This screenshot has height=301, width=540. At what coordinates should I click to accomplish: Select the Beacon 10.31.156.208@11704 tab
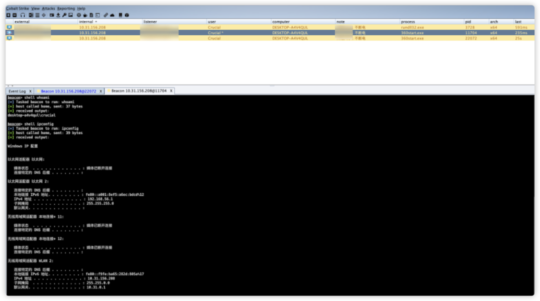139,91
